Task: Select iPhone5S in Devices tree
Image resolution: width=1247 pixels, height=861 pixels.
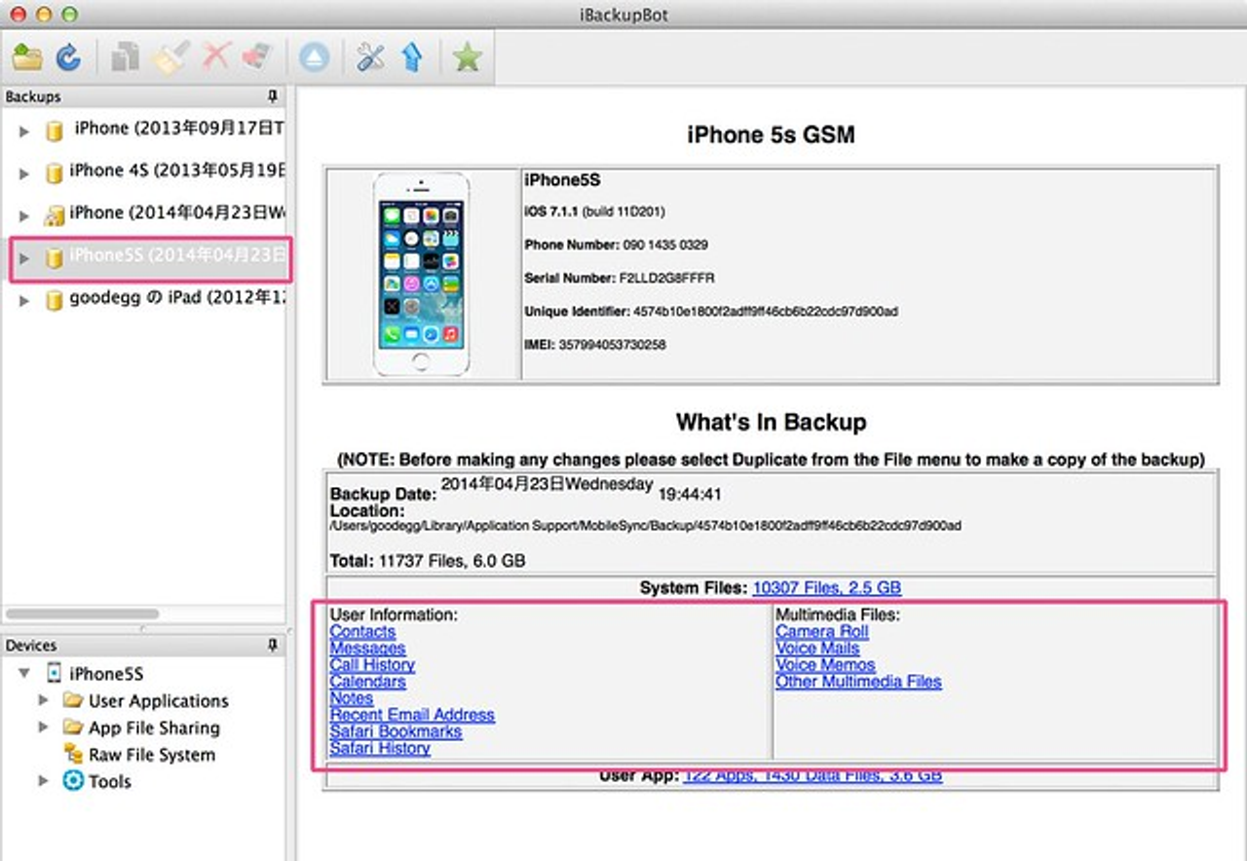Action: coord(106,673)
